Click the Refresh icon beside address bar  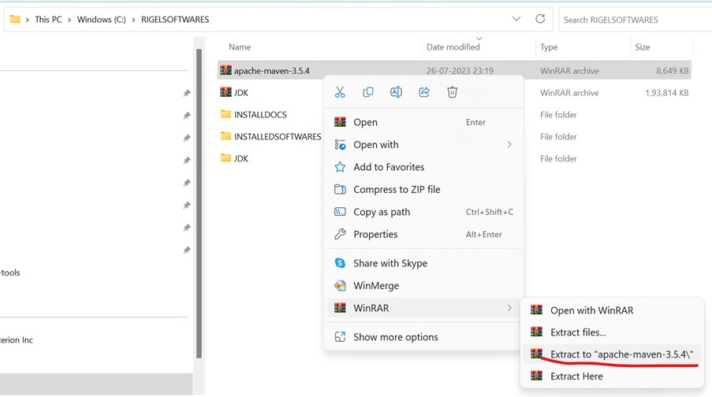point(540,19)
